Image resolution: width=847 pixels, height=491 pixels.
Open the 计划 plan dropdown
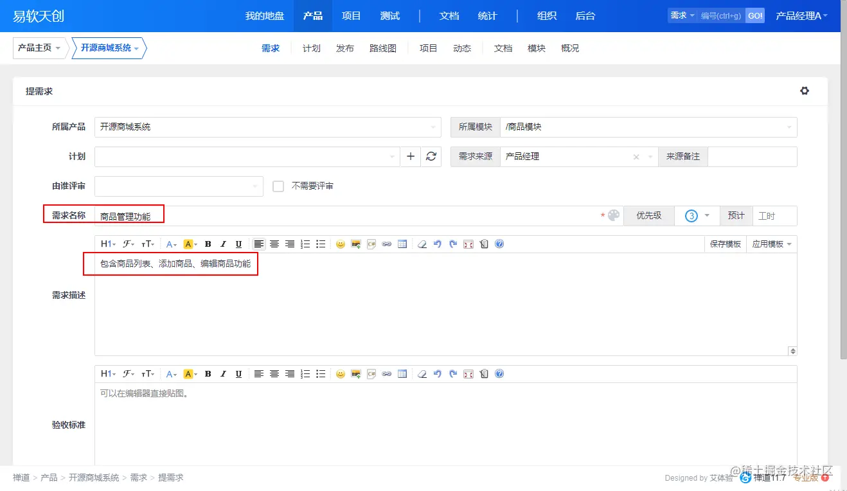(247, 156)
